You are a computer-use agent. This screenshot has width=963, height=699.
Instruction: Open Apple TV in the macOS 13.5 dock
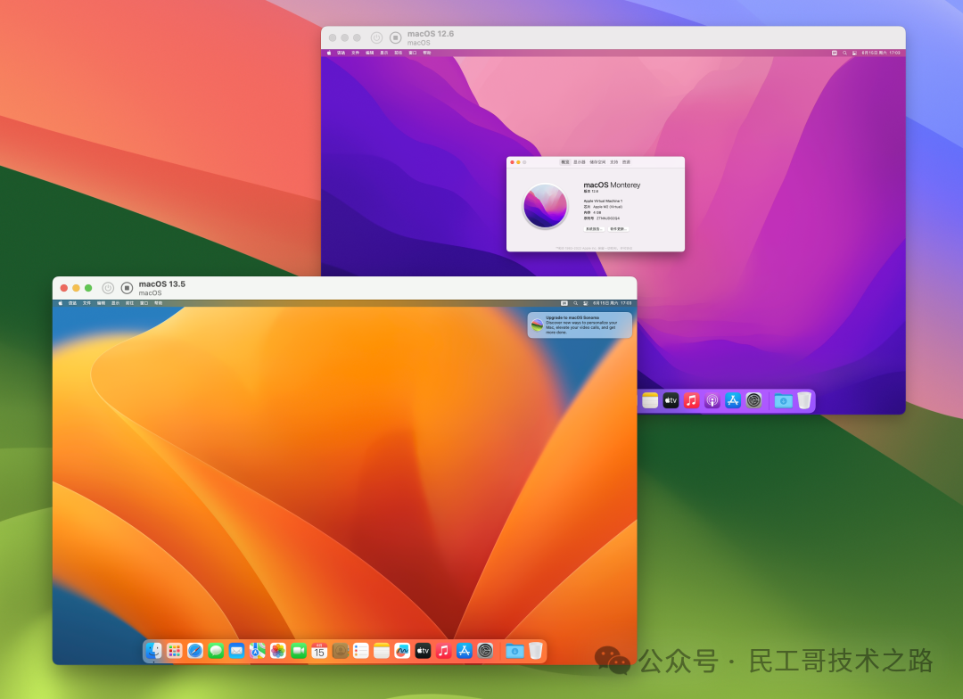(424, 651)
